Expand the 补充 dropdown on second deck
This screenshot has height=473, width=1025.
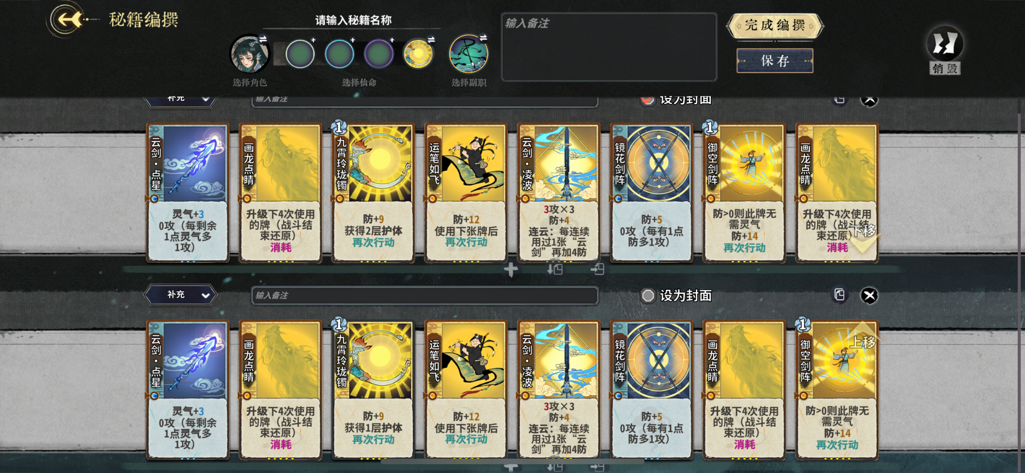point(181,295)
